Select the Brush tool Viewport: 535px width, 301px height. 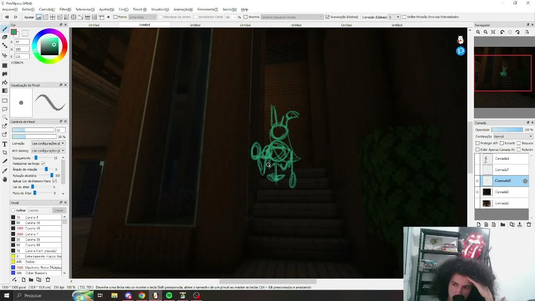click(5, 28)
